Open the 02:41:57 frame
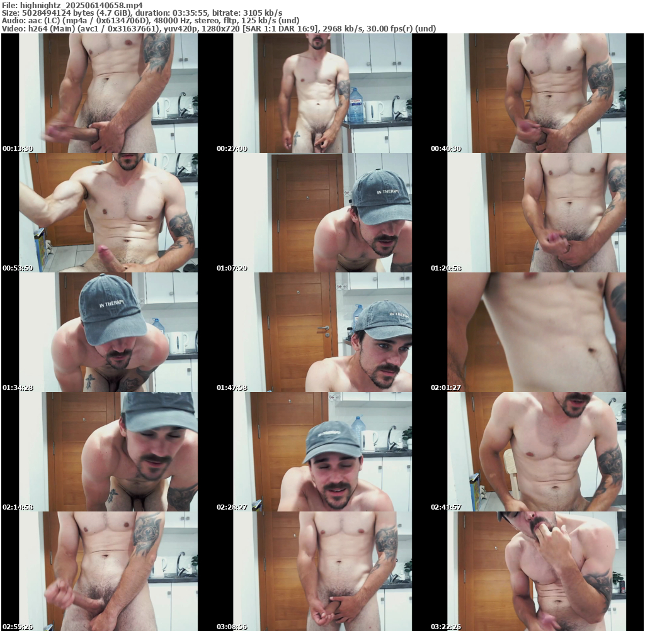645x631 pixels. click(x=537, y=452)
